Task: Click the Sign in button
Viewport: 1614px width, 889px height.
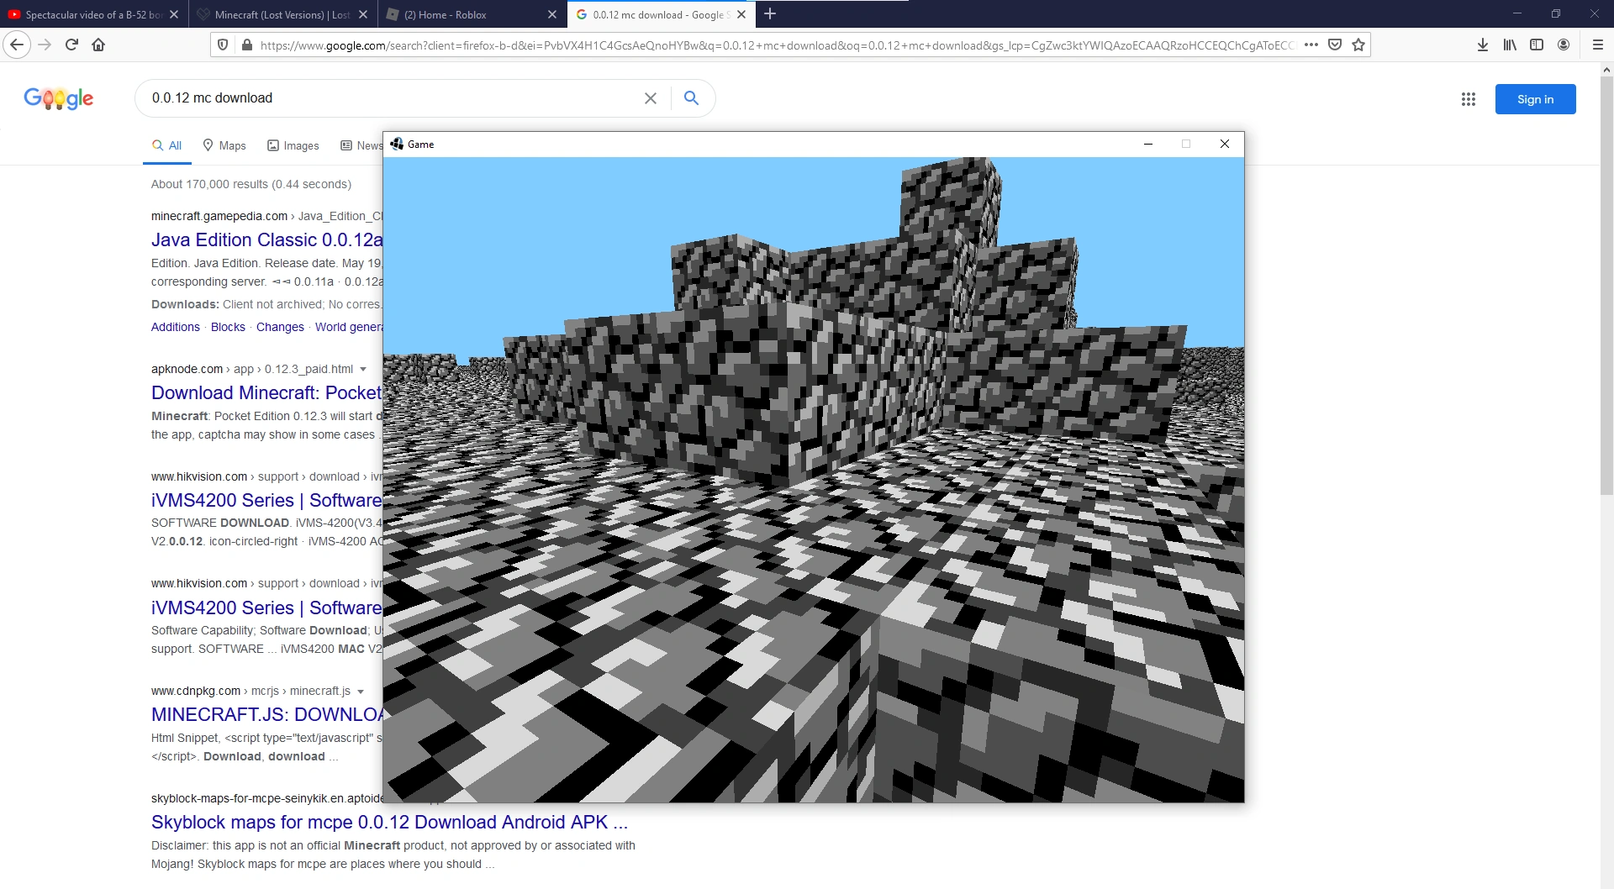Action: [1535, 99]
